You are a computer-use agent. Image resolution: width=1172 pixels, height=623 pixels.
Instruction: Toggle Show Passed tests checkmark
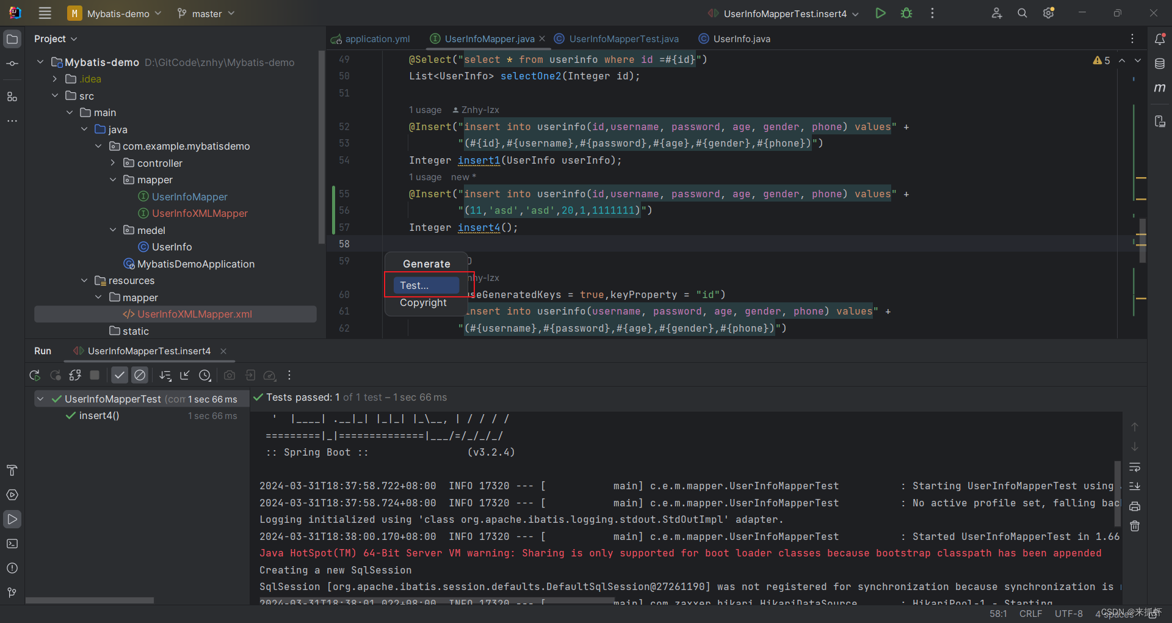click(120, 375)
